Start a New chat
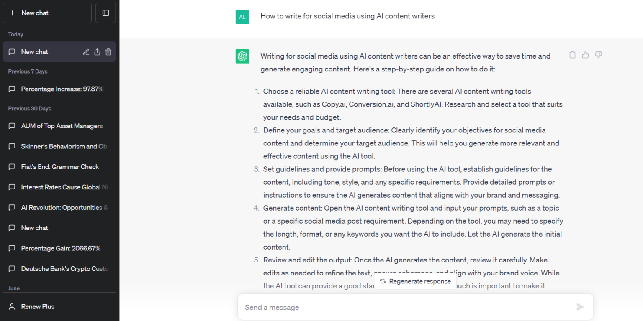 point(47,13)
